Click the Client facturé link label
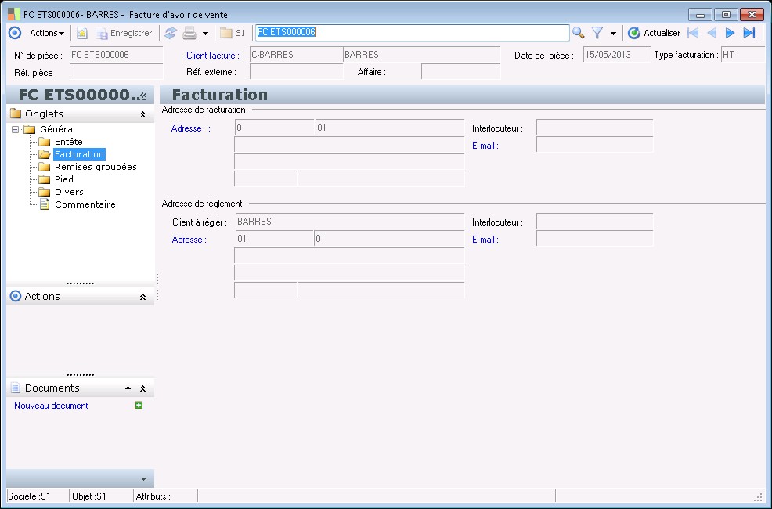Viewport: 772px width, 509px height. (x=213, y=55)
